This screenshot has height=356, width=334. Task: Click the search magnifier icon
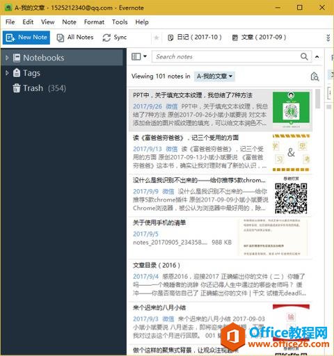coord(304,56)
